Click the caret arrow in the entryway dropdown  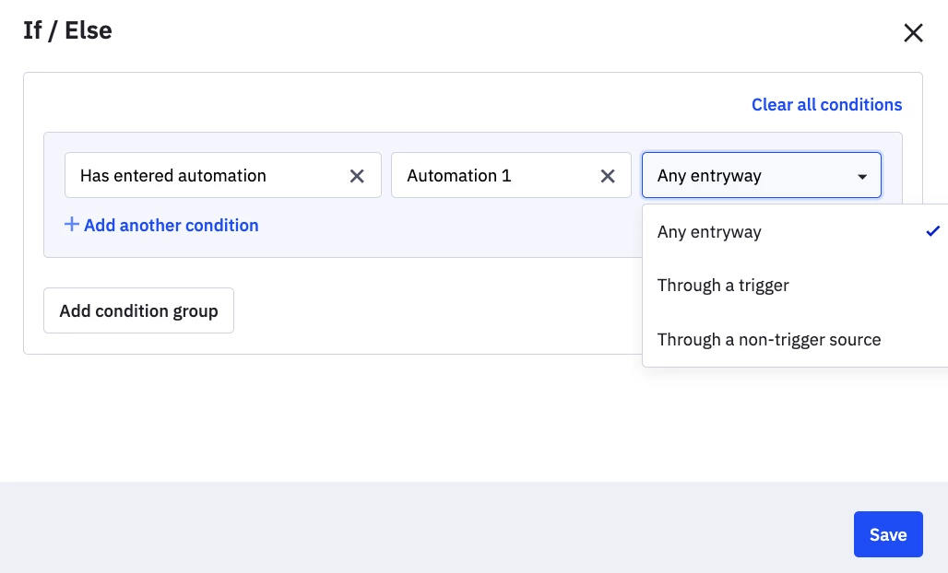pos(862,176)
